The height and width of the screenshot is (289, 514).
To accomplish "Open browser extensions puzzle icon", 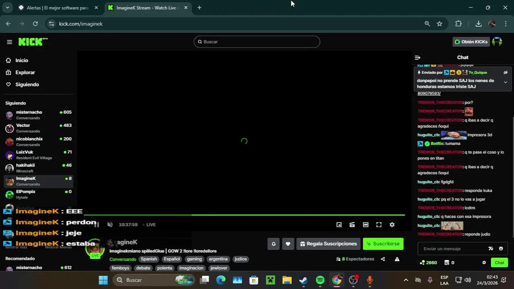I will click(458, 24).
